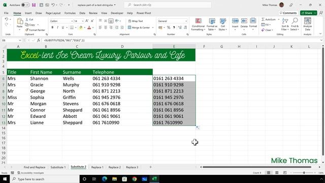The width and height of the screenshot is (325, 183).
Task: Open Cell Styles gallery
Action: coord(223,24)
